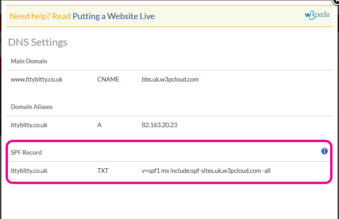Click the TXT record type text
The height and width of the screenshot is (219, 339).
[x=103, y=171]
